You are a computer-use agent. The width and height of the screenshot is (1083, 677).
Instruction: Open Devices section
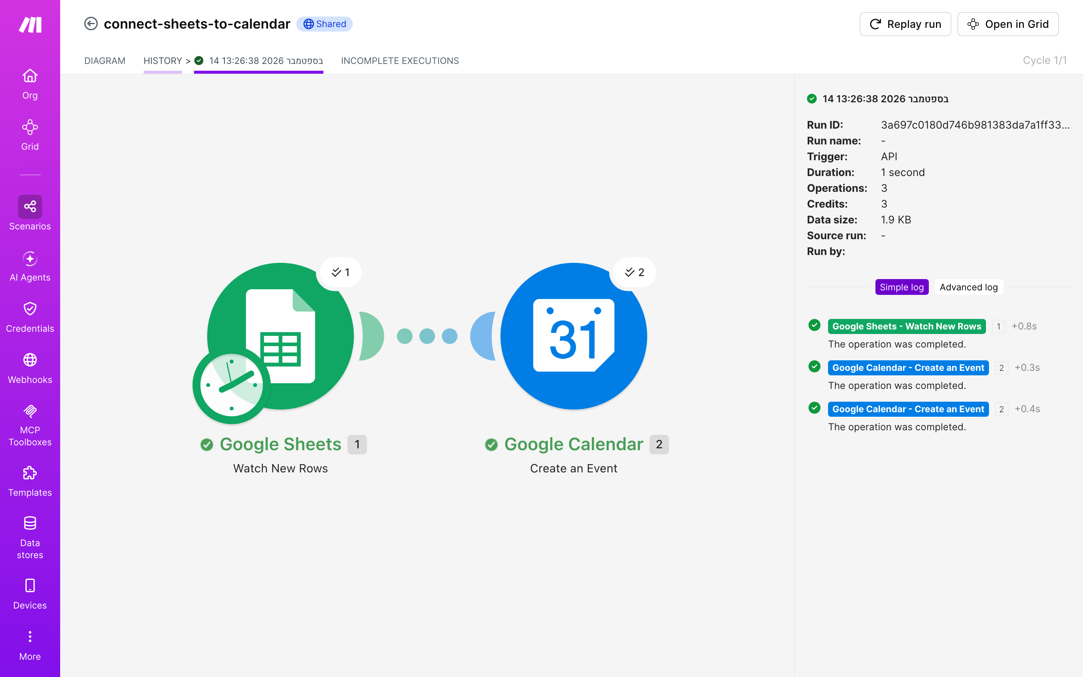pyautogui.click(x=30, y=594)
